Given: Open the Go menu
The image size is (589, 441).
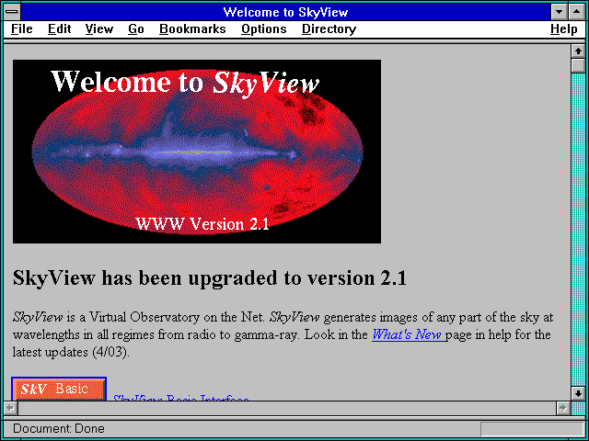Looking at the screenshot, I should 136,29.
